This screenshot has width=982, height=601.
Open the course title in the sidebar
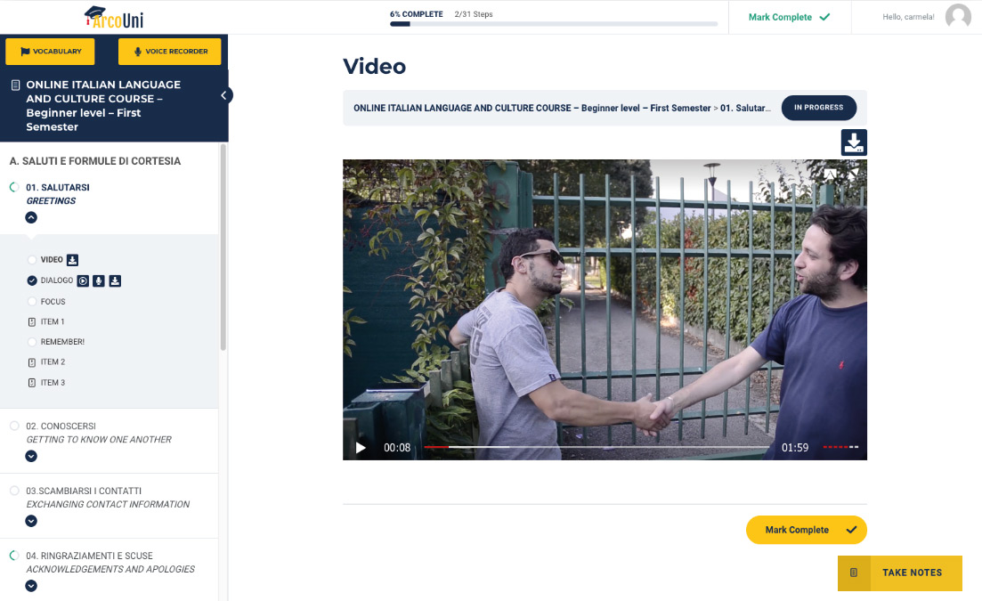pos(103,106)
